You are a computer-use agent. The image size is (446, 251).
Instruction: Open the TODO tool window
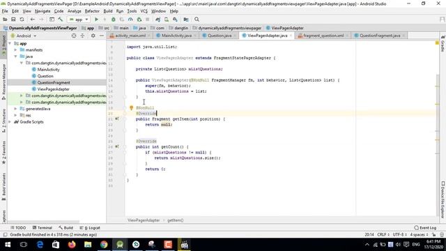click(x=18, y=228)
